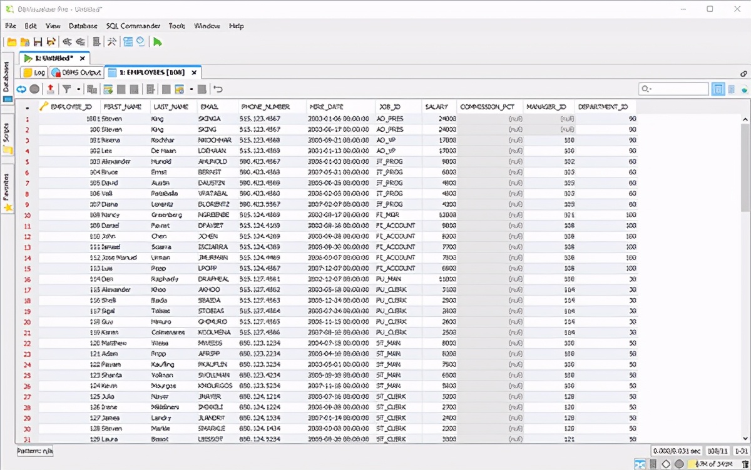Reload the grid with the blue refresh icon

tap(21, 89)
